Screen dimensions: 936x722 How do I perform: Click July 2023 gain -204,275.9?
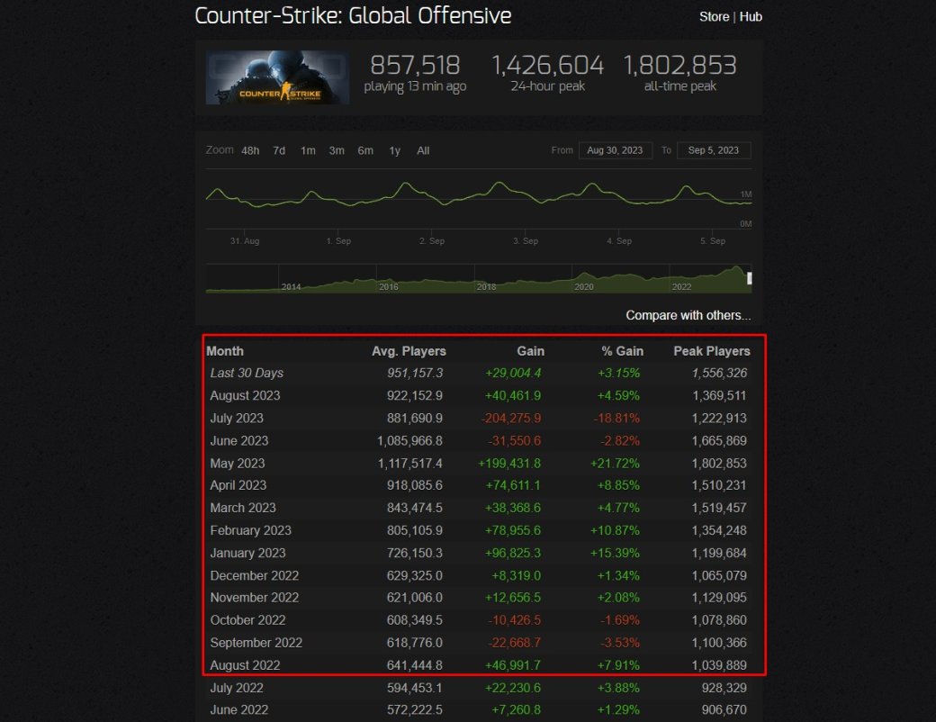[x=511, y=418]
